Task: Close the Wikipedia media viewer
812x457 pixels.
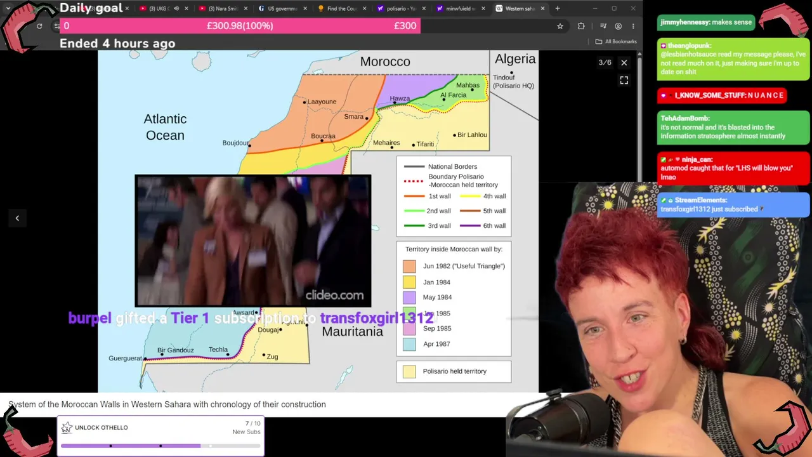Action: point(624,63)
